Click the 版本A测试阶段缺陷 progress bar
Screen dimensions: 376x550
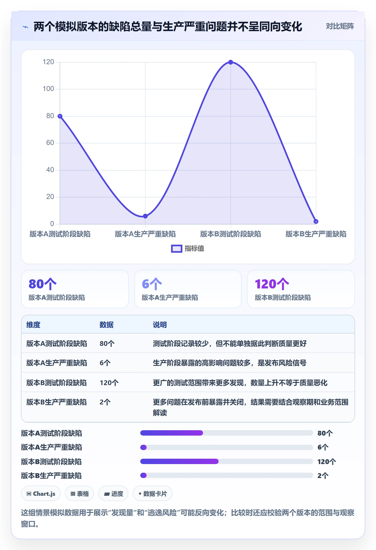pos(227,433)
